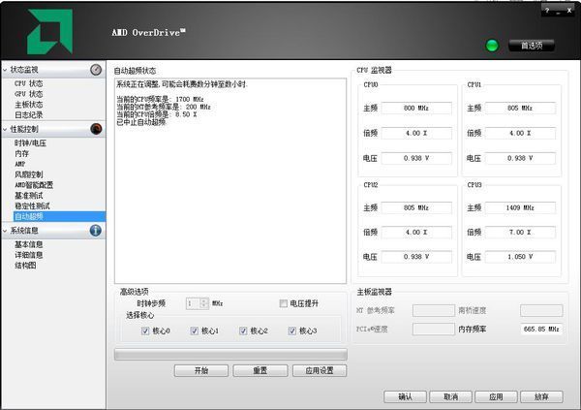Select 时钟/电压 in sidebar
Viewport: 581px width, 410px height.
30,143
